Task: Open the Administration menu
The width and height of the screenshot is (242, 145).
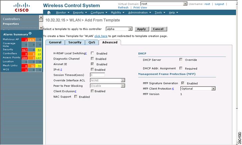Action: [x=140, y=13]
